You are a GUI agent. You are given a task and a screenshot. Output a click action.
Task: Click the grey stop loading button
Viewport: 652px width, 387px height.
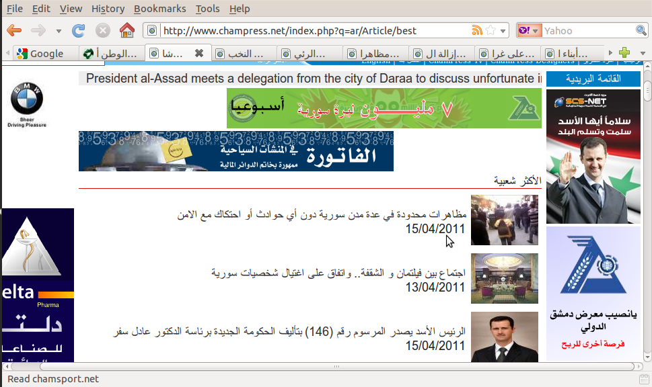(x=103, y=30)
